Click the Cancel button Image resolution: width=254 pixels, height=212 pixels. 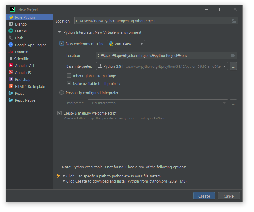pyautogui.click(x=229, y=196)
